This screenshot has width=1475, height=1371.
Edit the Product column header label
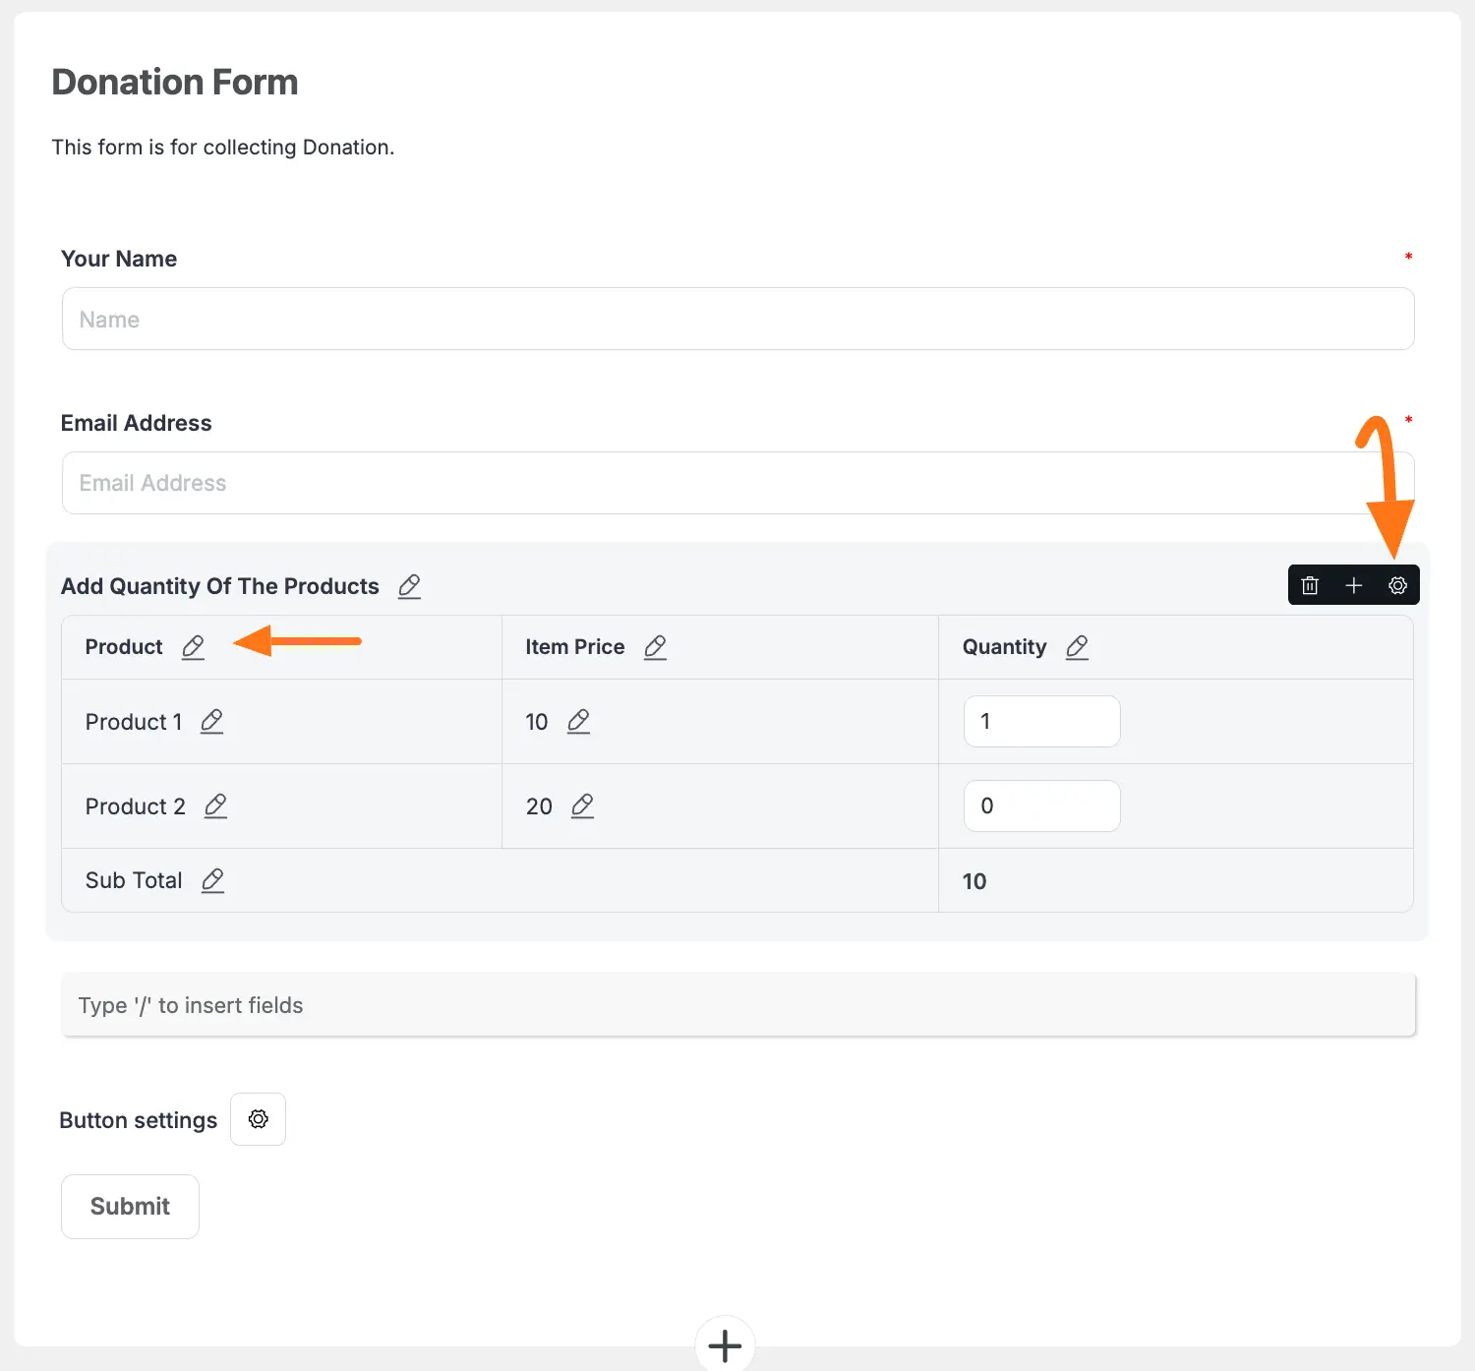[x=193, y=647]
